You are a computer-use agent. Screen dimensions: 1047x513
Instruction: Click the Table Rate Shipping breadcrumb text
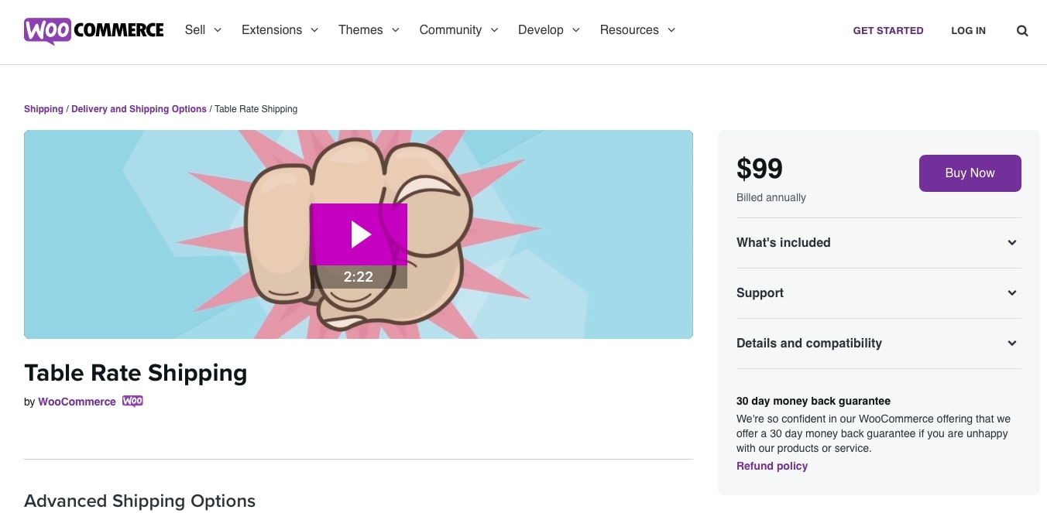[x=256, y=109]
